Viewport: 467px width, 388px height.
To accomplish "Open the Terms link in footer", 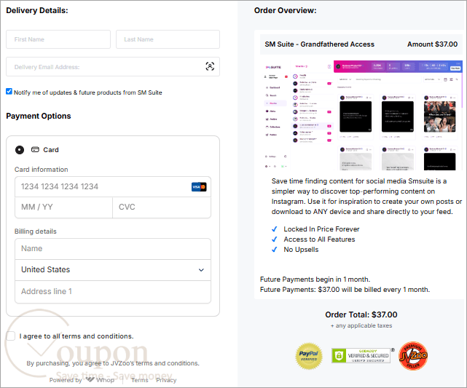I will click(140, 380).
